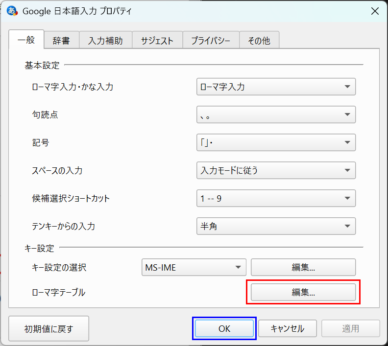The image size is (388, 346).
Task: Expand the 記号 symbol style dropdown
Action: coord(275,142)
